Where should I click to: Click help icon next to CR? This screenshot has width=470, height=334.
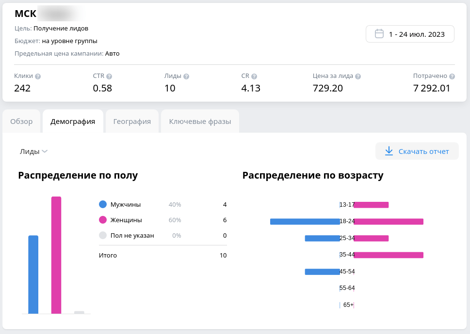tap(254, 76)
